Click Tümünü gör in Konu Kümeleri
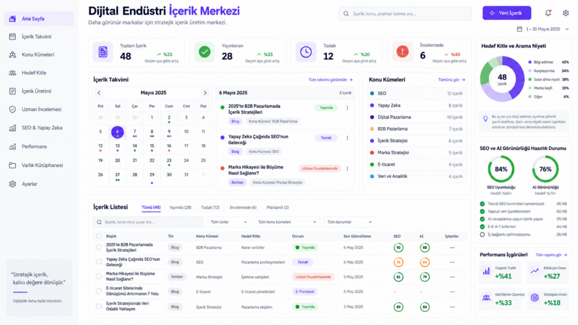The height and width of the screenshot is (325, 578). tap(452, 80)
